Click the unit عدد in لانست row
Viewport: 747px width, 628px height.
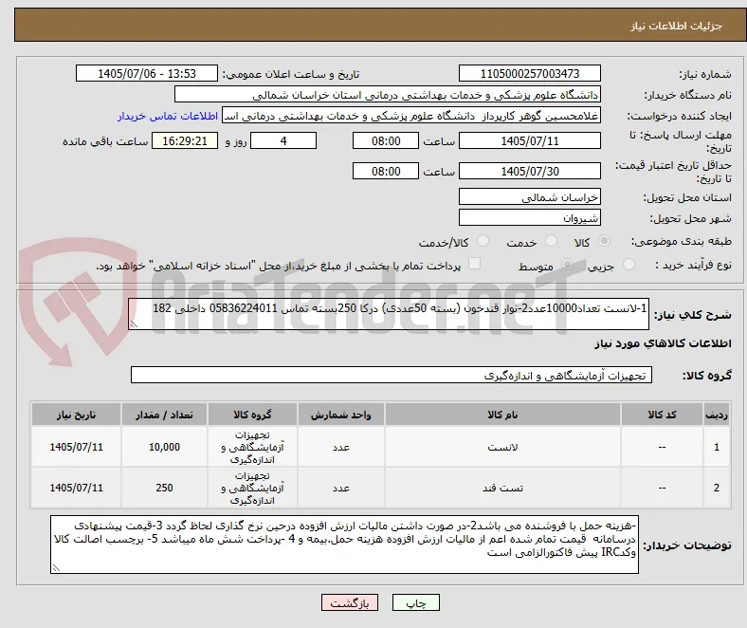(341, 447)
